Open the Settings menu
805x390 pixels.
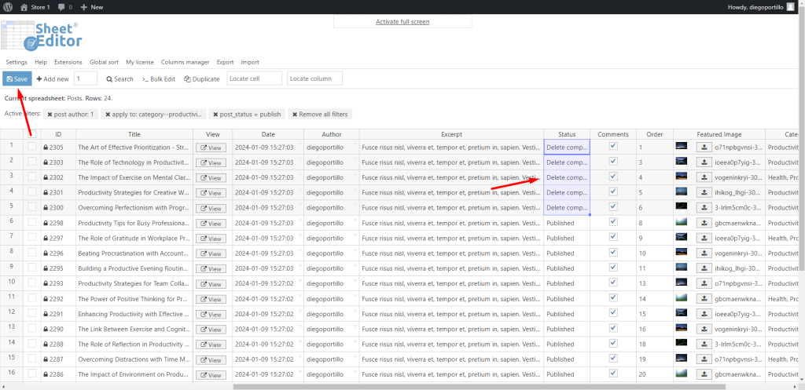click(17, 62)
